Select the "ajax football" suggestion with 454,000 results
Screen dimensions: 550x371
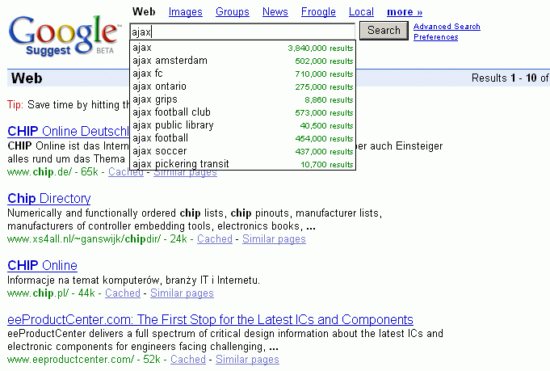click(243, 138)
